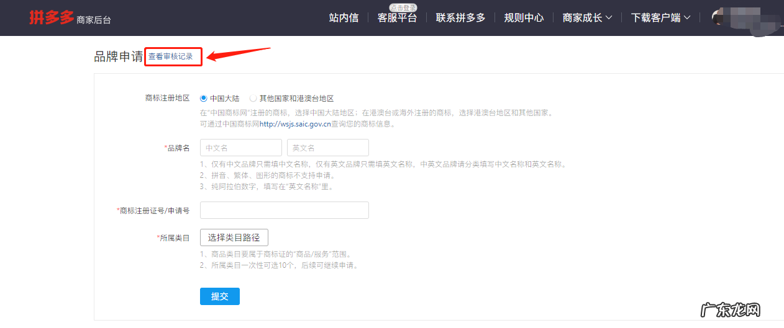This screenshot has height=328, width=784.
Task: Open 客服平台 menu item
Action: coord(397,18)
